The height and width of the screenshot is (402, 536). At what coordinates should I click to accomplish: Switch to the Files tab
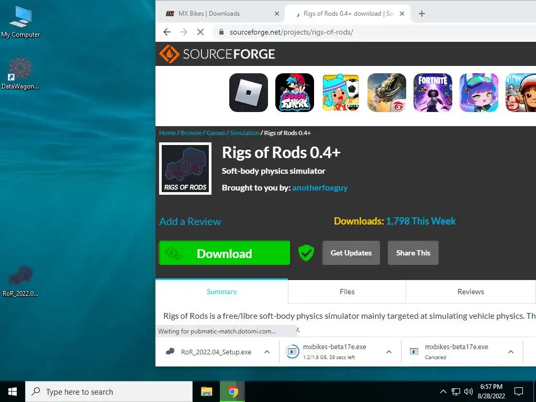click(x=347, y=292)
